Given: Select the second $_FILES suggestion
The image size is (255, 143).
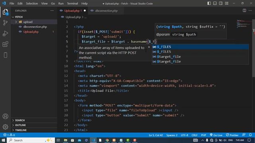Looking at the screenshot, I should (x=200, y=52).
